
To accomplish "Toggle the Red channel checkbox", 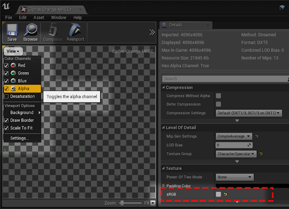I will (6, 65).
